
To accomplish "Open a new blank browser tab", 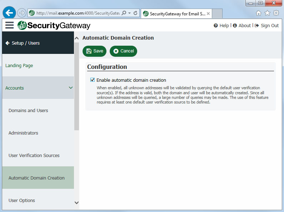I will (x=217, y=14).
